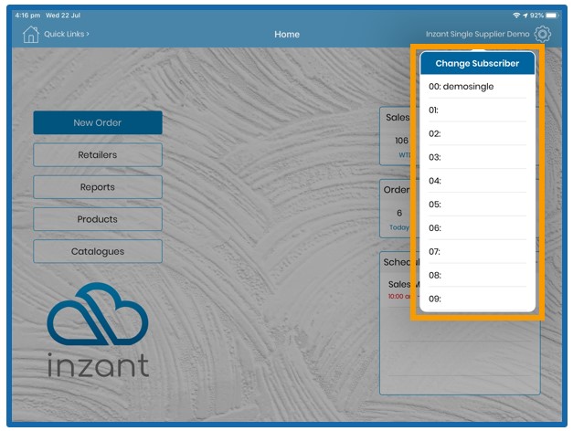Screen dimensions: 573x431
Task: Tap the location arrow status icon
Action: click(x=525, y=16)
